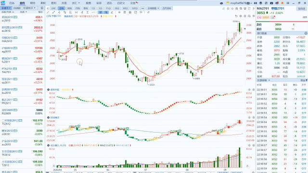Screen dimensions: 308x173
Task: Open left panel settings icon
Action: pyautogui.click(x=42, y=8)
